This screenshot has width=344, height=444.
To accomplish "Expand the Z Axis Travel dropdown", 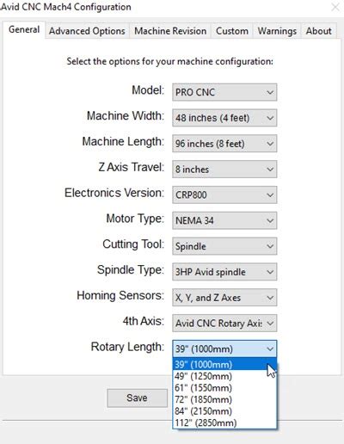I will (x=224, y=169).
